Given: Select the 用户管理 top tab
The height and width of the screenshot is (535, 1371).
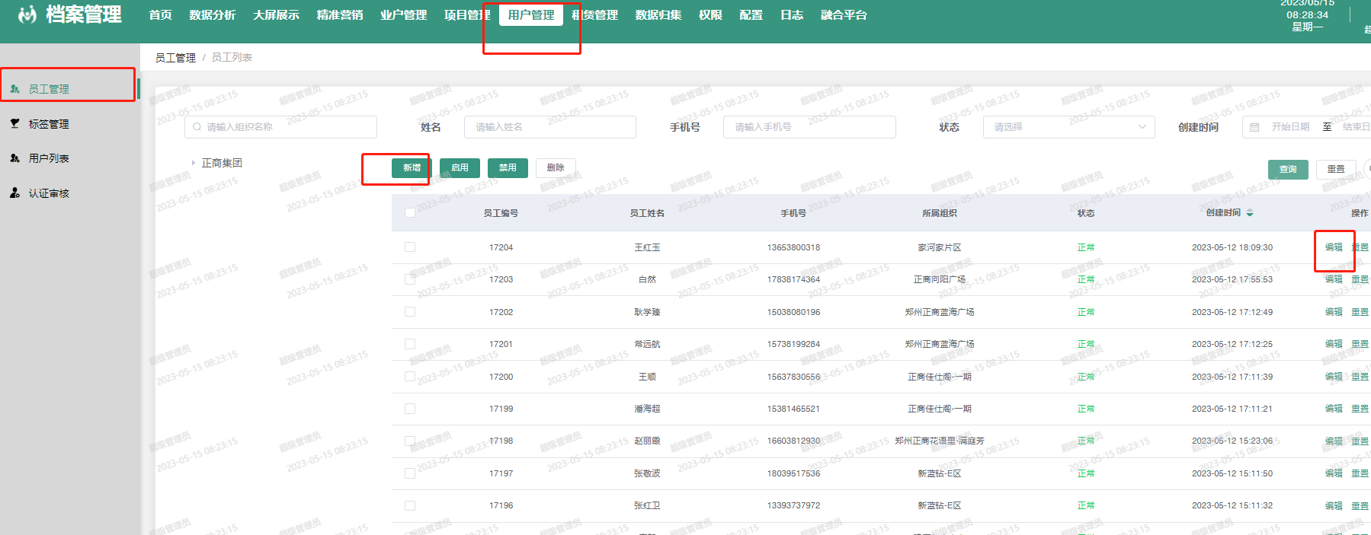Looking at the screenshot, I should pos(531,15).
